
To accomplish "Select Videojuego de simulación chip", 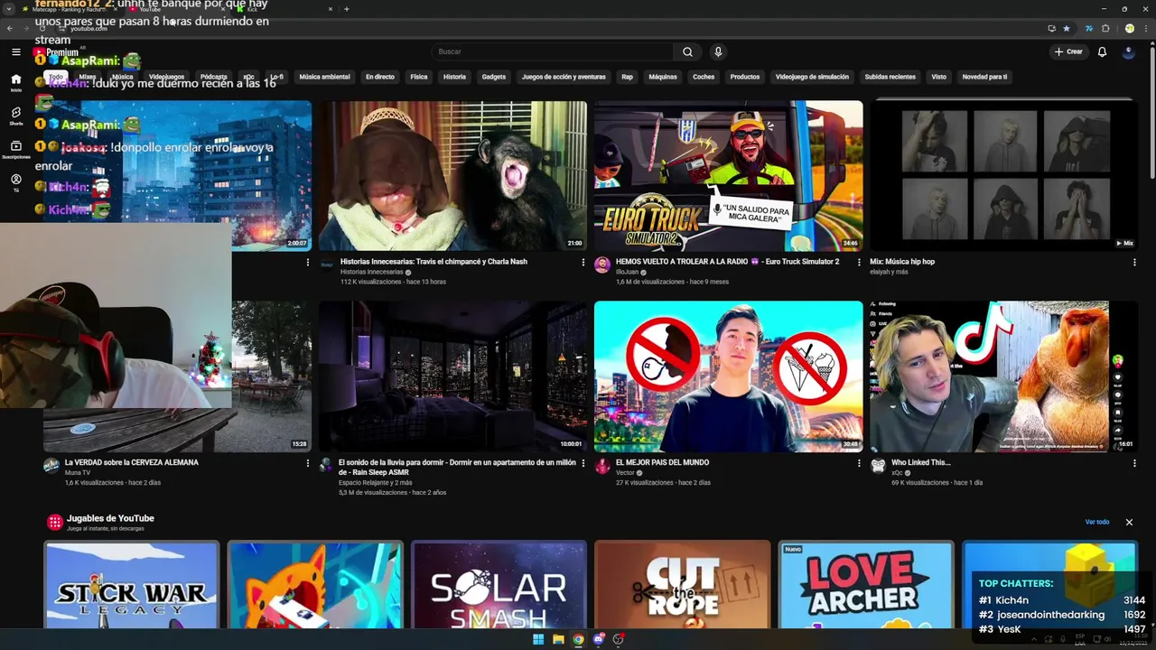I will click(812, 77).
